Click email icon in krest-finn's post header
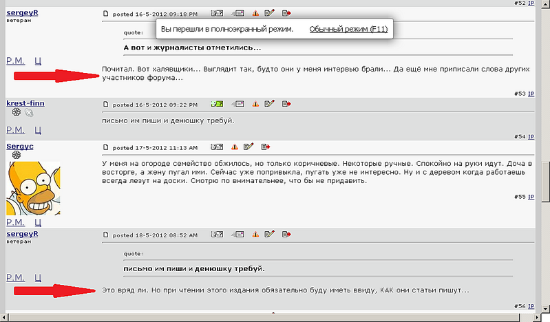Image resolution: width=550 pixels, height=322 pixels. pos(237,104)
